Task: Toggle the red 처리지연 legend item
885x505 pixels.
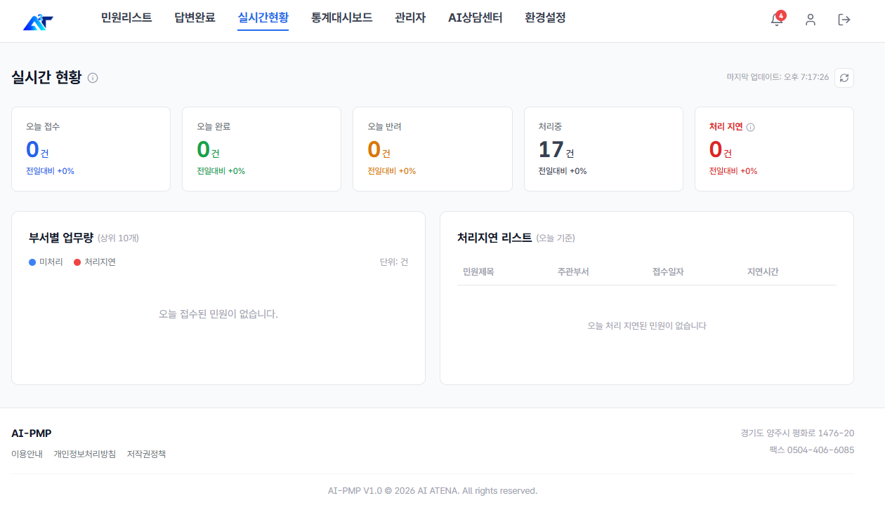Action: (x=95, y=262)
